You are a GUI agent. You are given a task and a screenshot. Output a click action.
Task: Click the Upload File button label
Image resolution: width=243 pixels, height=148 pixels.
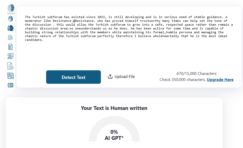tap(125, 77)
